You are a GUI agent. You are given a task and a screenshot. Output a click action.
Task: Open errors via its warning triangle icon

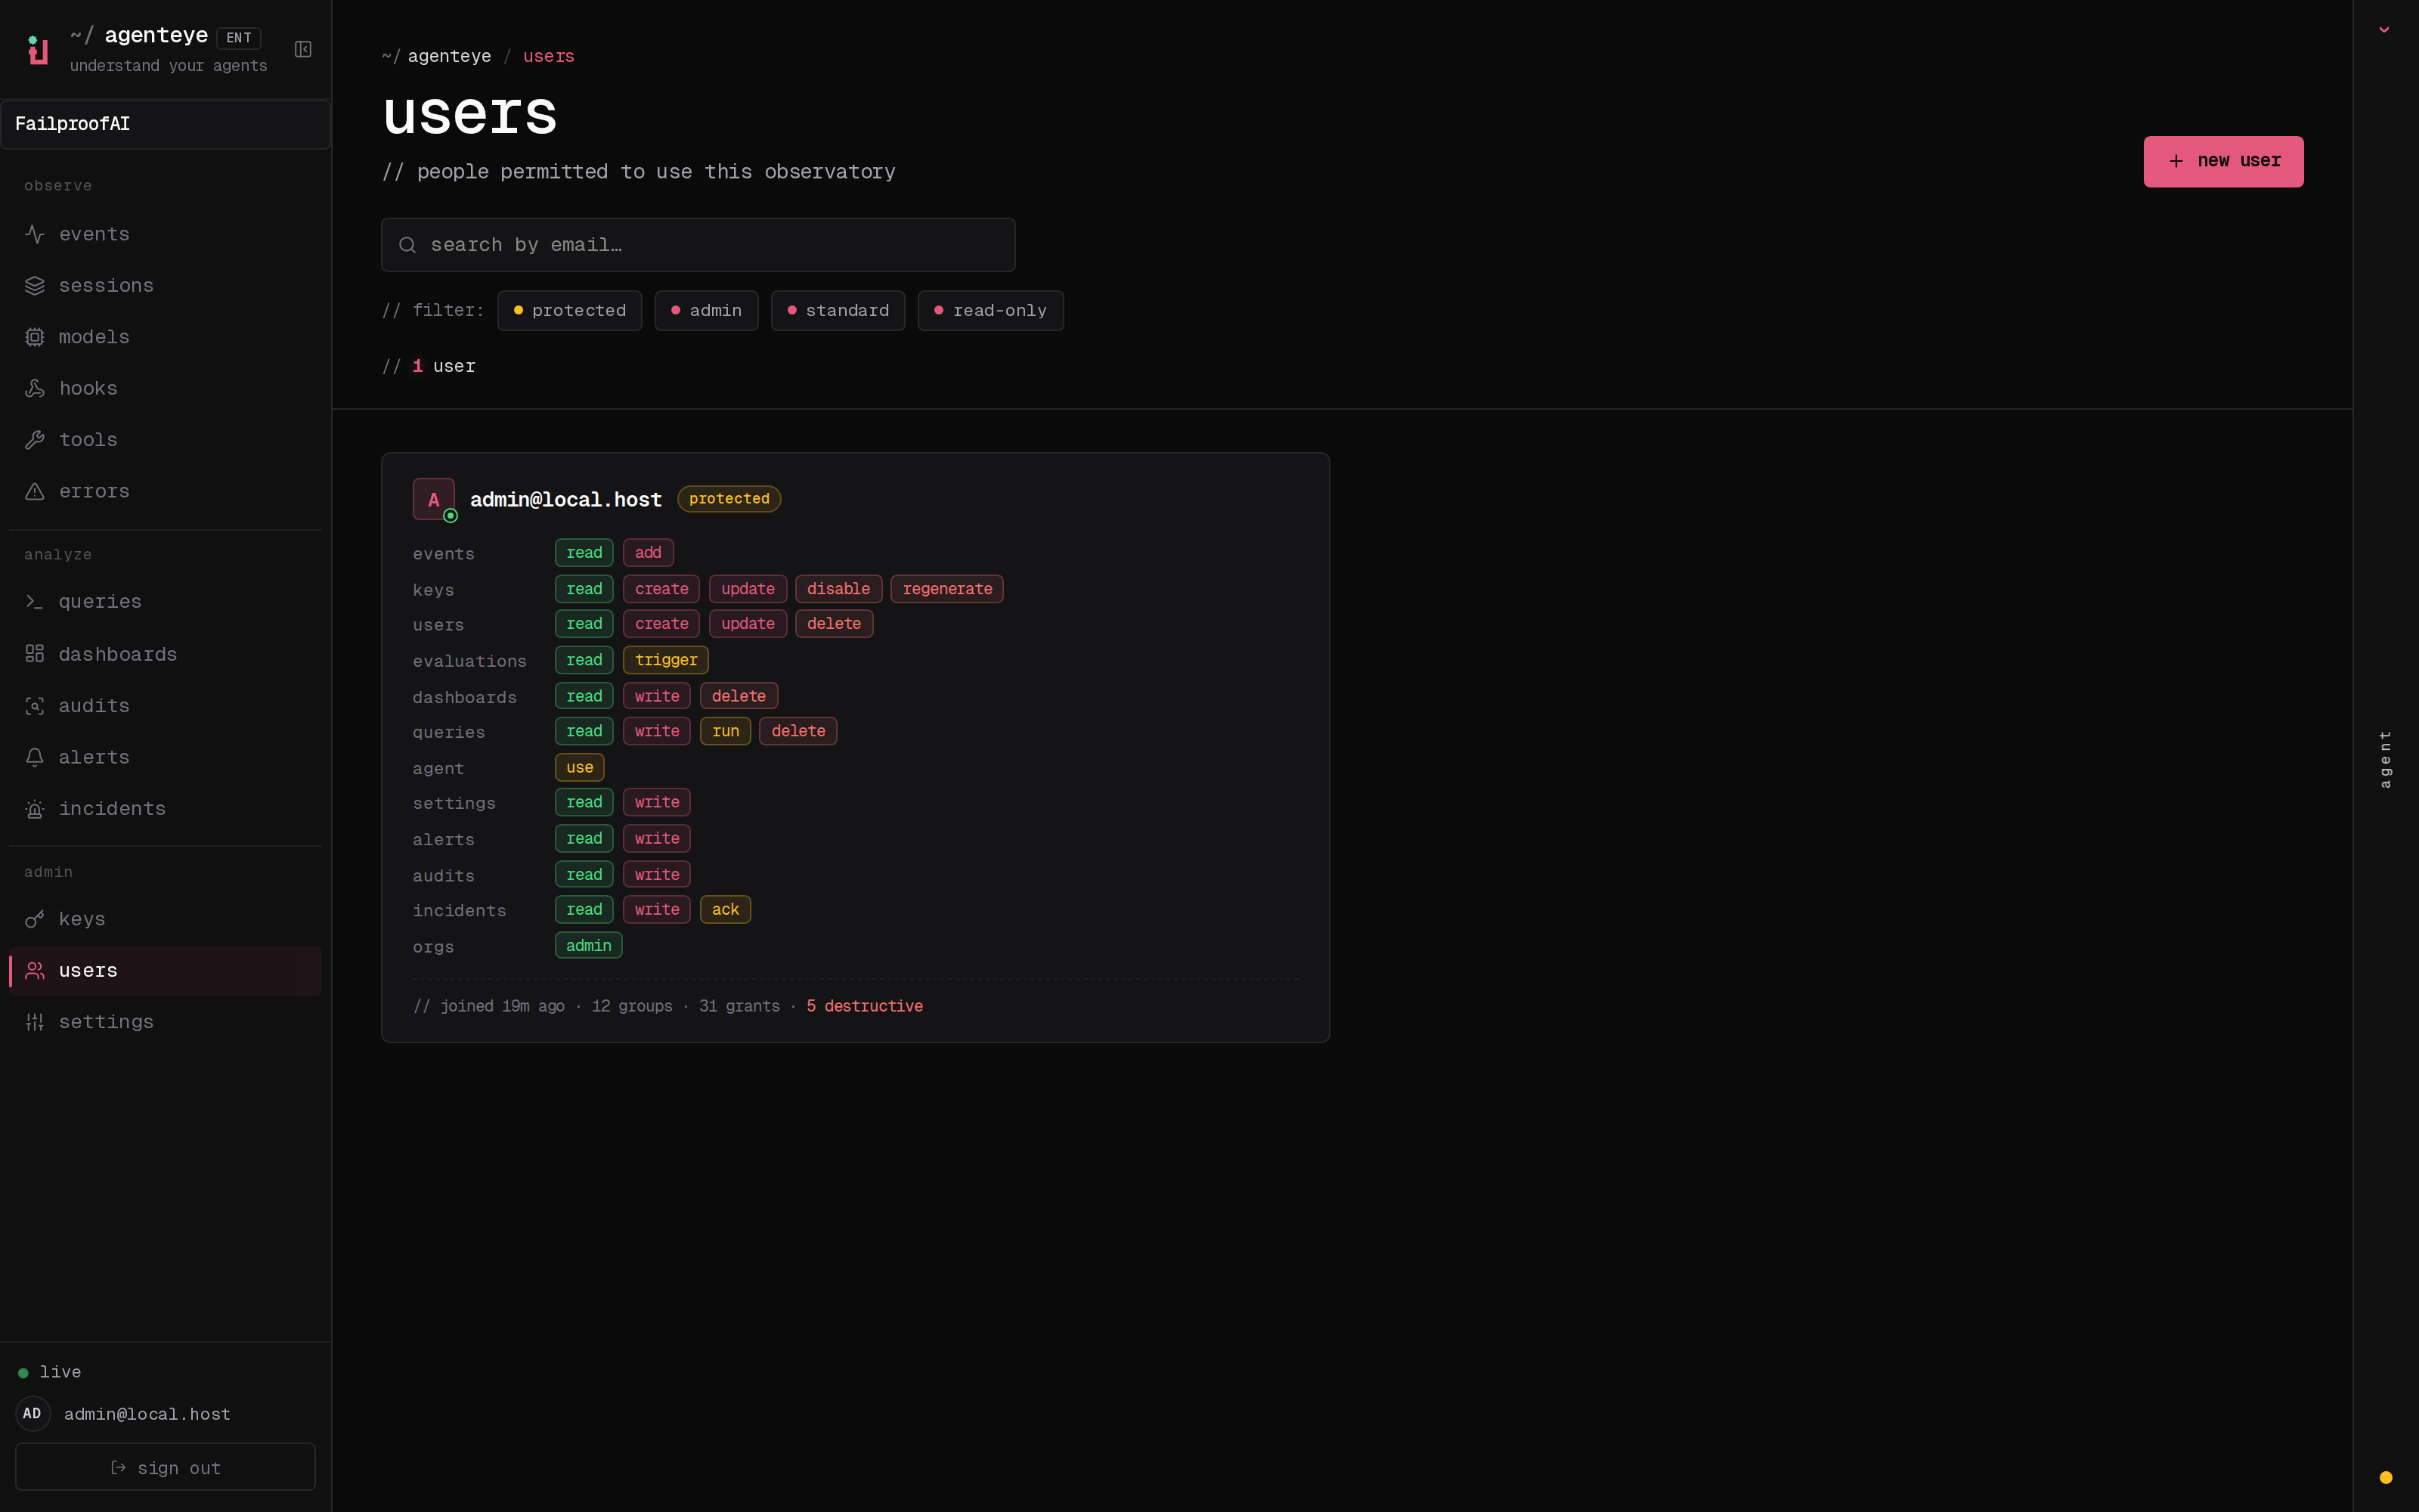click(35, 491)
